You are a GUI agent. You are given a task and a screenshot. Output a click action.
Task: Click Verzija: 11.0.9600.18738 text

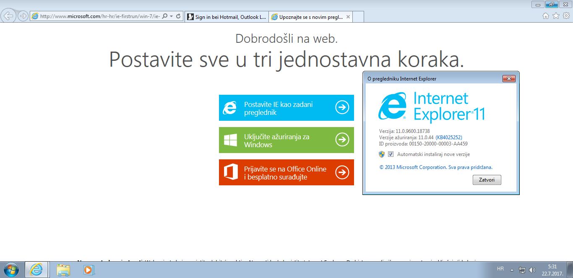coord(404,131)
